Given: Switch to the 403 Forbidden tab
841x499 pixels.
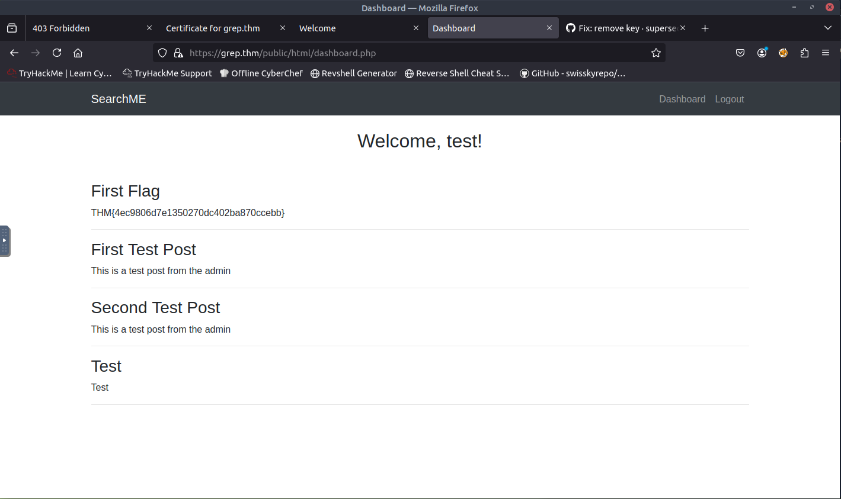Looking at the screenshot, I should 83,28.
